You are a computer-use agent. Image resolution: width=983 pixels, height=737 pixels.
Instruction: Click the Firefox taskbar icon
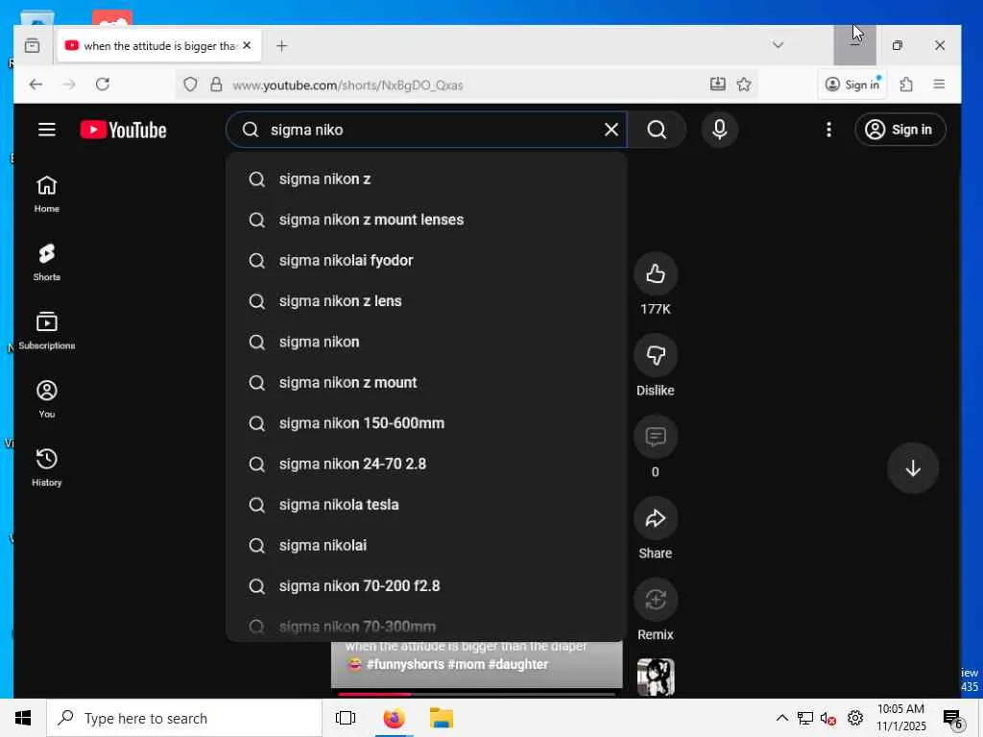394,718
